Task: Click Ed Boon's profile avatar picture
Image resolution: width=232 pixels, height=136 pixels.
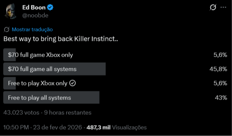Action: click(x=11, y=11)
